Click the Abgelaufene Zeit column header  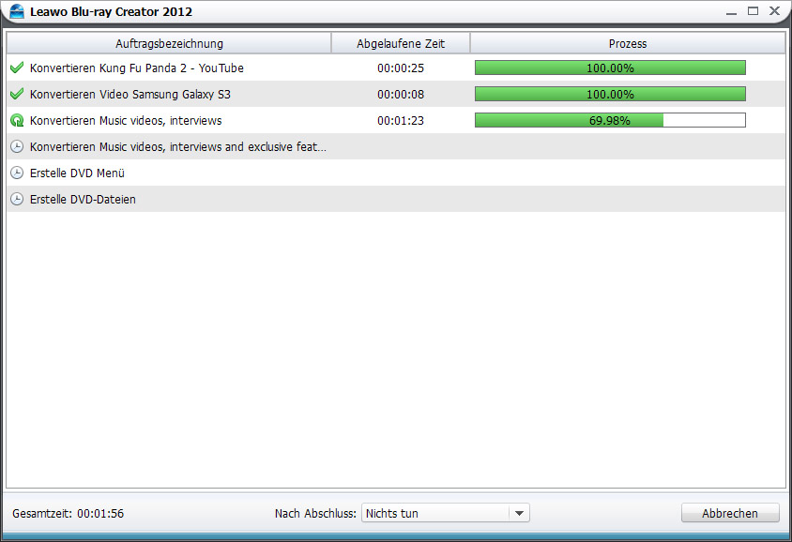[401, 43]
